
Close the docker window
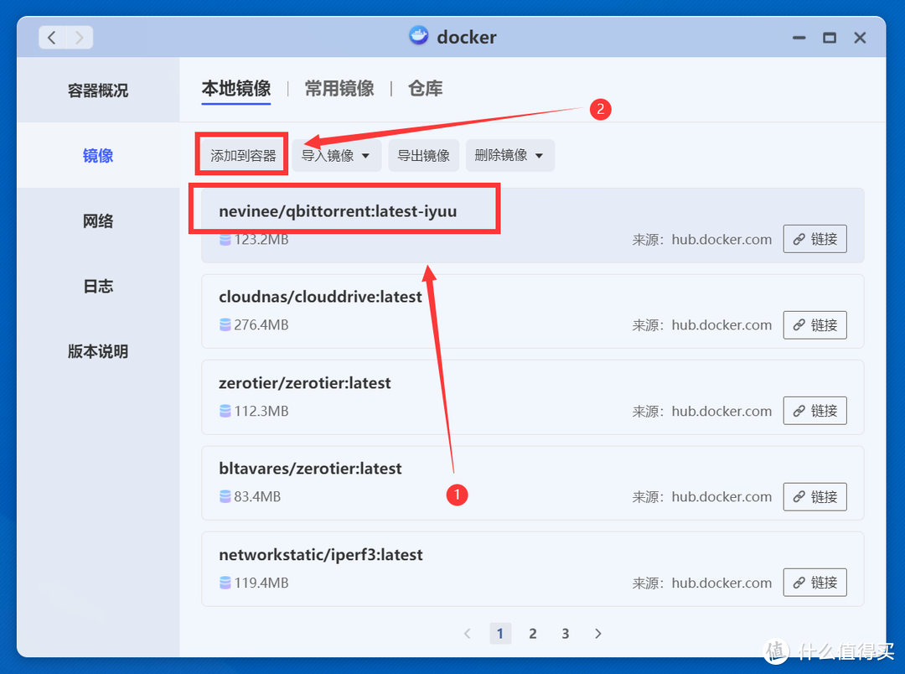(860, 38)
